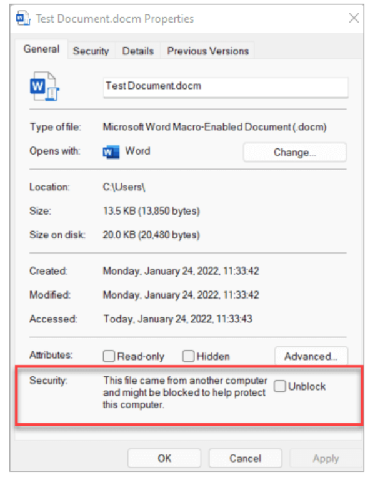Click the large Word macro document icon
This screenshot has width=370, height=477.
pos(44,86)
